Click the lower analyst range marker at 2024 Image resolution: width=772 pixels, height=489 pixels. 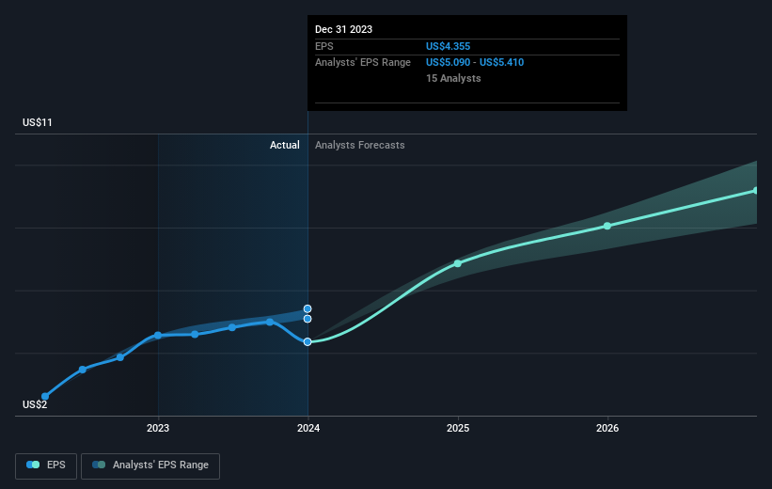coord(307,319)
